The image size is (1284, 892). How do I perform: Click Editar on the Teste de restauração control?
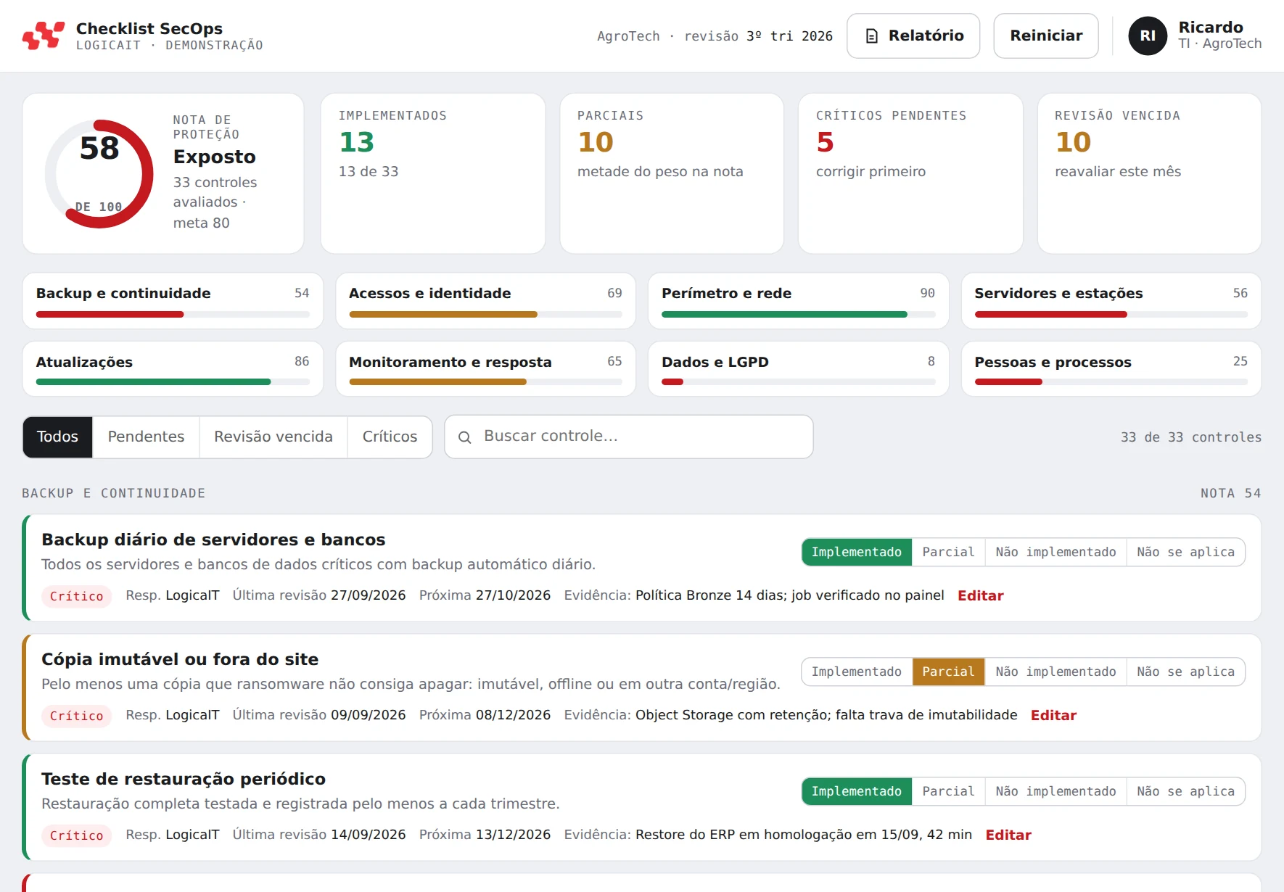[x=1008, y=835]
